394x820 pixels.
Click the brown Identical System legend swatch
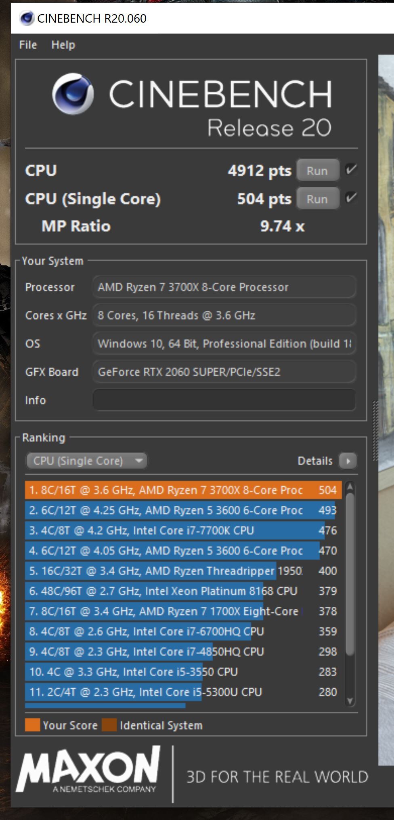109,725
